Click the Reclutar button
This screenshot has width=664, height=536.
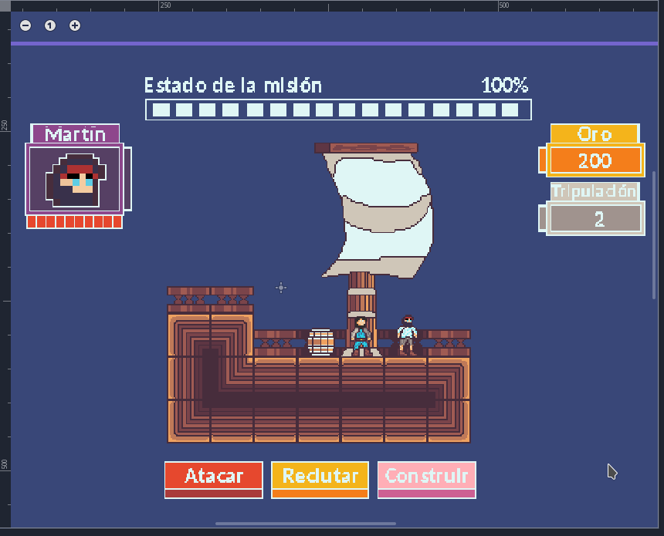tap(320, 480)
